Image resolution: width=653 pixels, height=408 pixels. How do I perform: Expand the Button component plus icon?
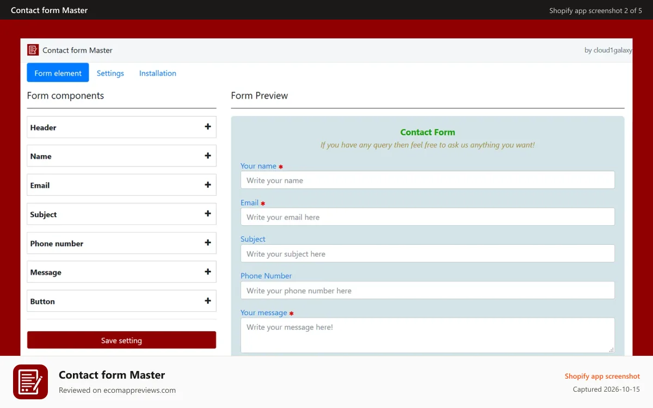tap(207, 301)
